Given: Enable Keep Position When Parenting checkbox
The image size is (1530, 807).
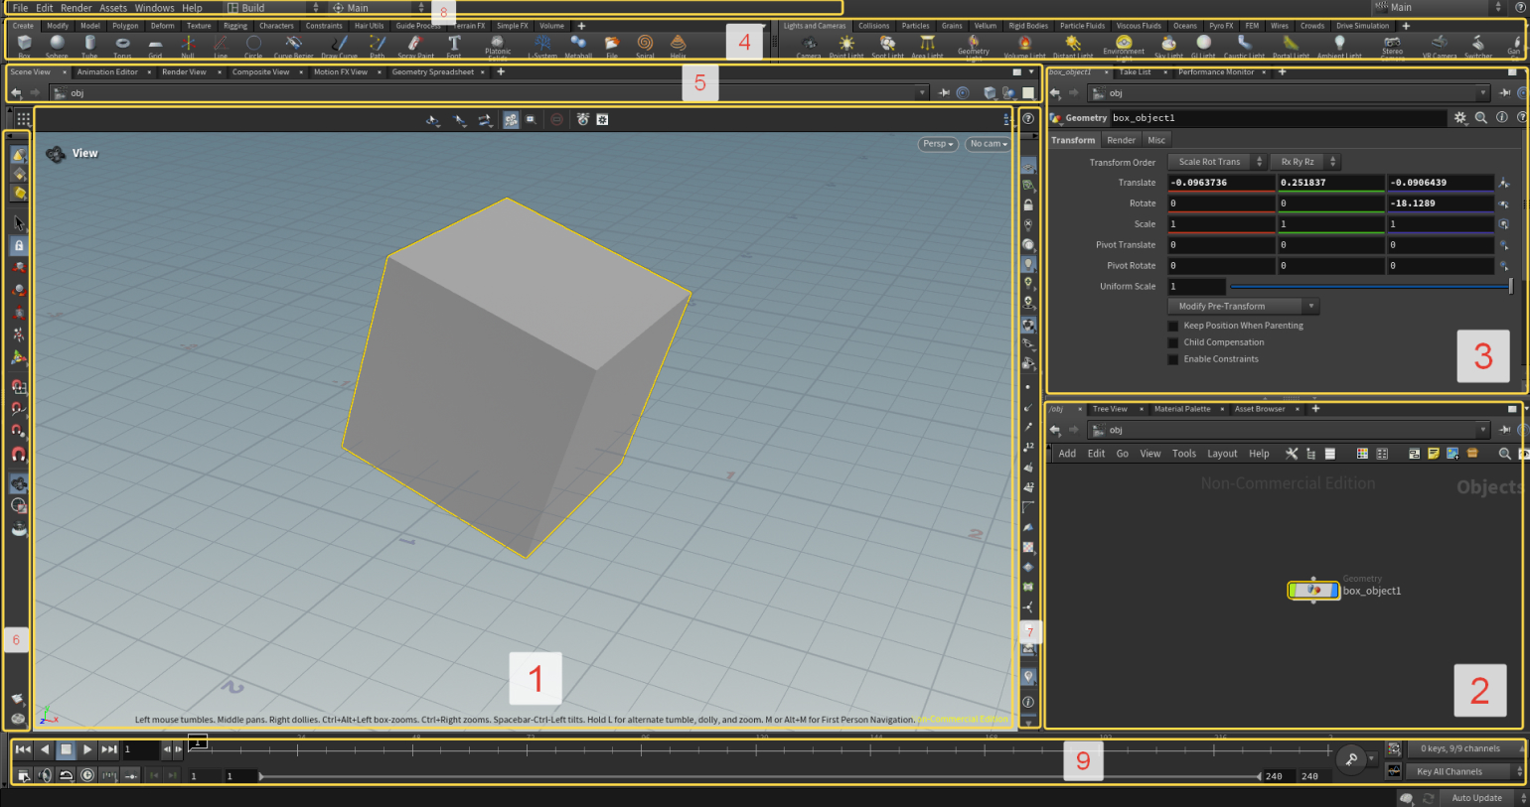Looking at the screenshot, I should (x=1173, y=326).
